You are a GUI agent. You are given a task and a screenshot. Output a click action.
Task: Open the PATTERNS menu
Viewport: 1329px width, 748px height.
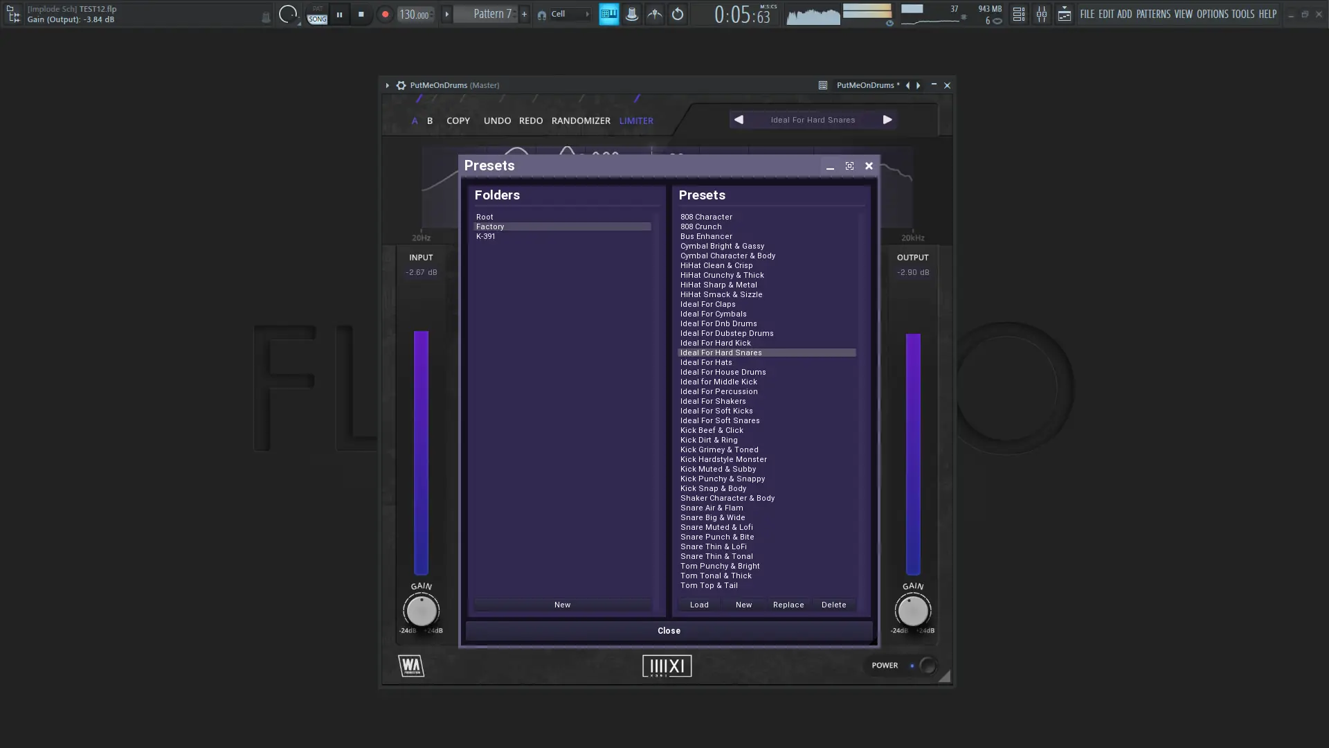(x=1153, y=14)
